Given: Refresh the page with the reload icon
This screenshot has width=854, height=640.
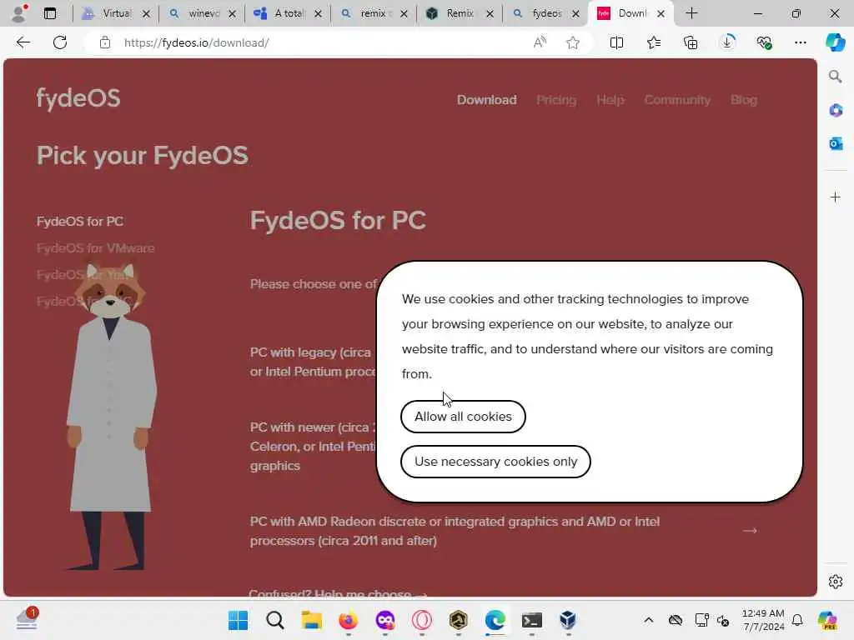Looking at the screenshot, I should click(x=60, y=42).
